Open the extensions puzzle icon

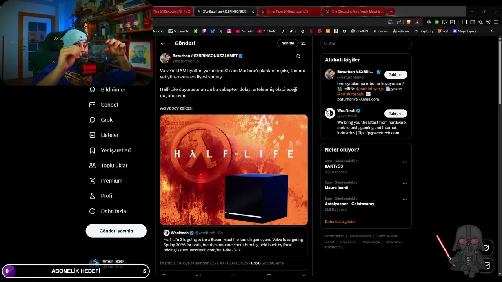pyautogui.click(x=444, y=22)
